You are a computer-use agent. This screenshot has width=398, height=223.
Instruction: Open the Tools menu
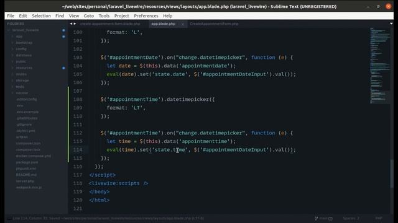point(104,15)
